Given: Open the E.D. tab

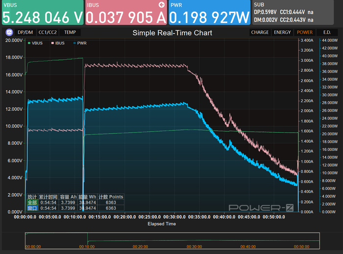Looking at the screenshot, I should 327,32.
